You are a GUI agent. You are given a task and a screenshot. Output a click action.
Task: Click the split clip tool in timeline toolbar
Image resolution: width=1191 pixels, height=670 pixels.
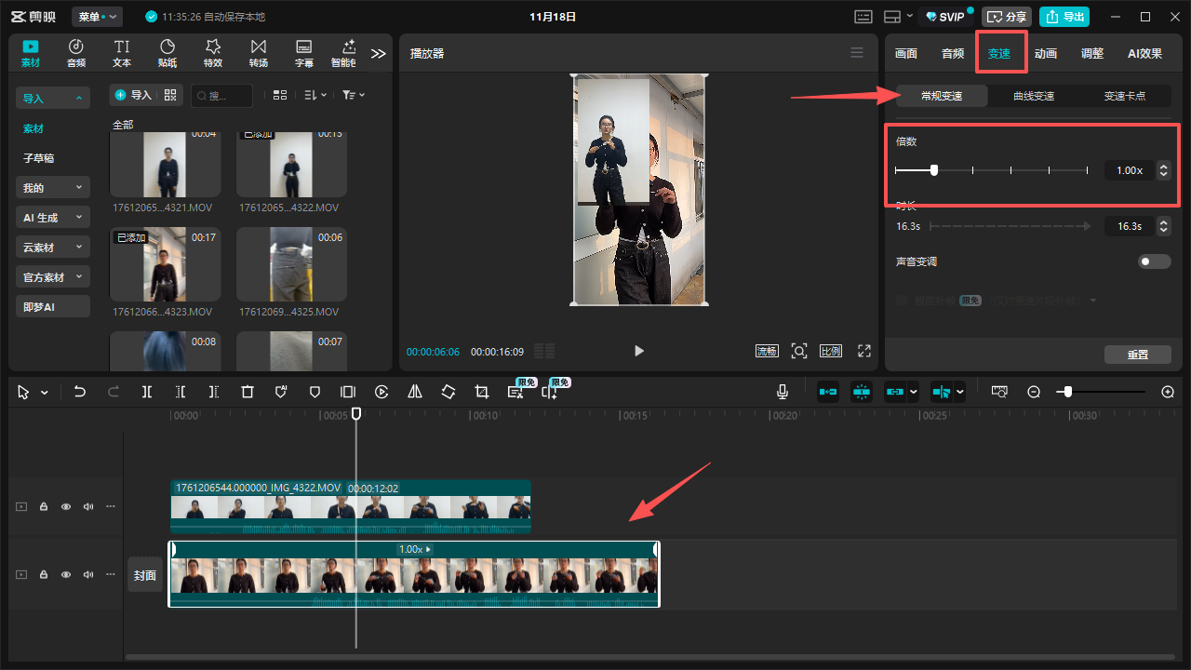pos(147,392)
